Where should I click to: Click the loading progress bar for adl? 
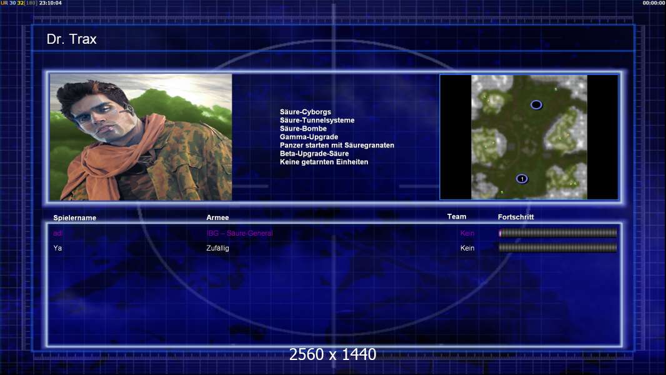click(x=558, y=232)
